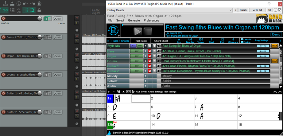
Task: Click the metronome icon in Reaper toolbar
Action: (39, 3)
